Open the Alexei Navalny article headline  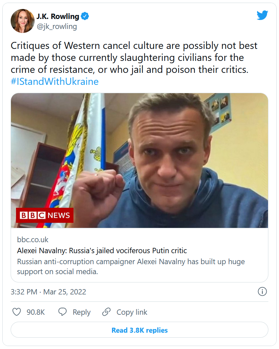click(102, 251)
